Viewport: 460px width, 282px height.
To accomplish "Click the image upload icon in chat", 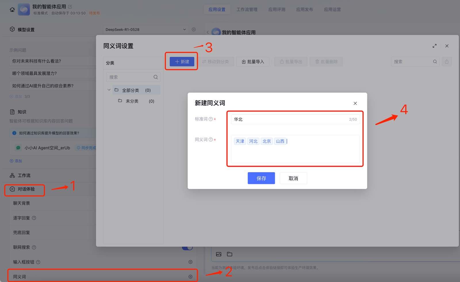I will click(219, 254).
